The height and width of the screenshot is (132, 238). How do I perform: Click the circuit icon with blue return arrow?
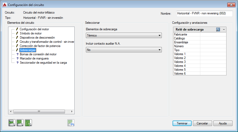click(x=71, y=123)
